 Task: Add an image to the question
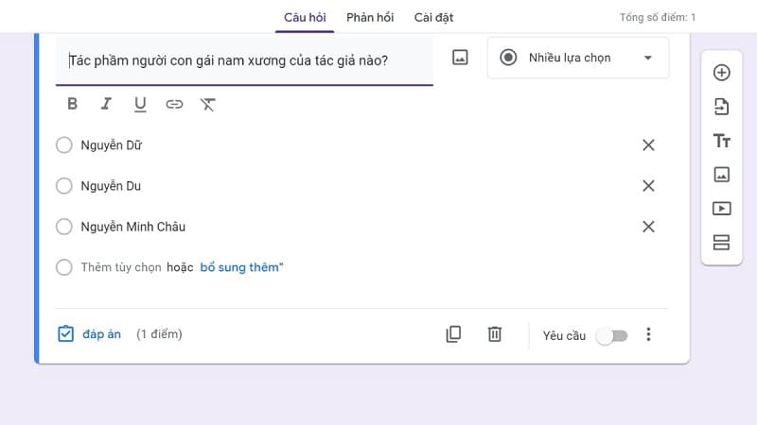coord(460,58)
